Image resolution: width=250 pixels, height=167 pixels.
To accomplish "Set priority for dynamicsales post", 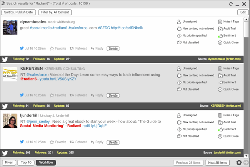I will (x=192, y=35).
